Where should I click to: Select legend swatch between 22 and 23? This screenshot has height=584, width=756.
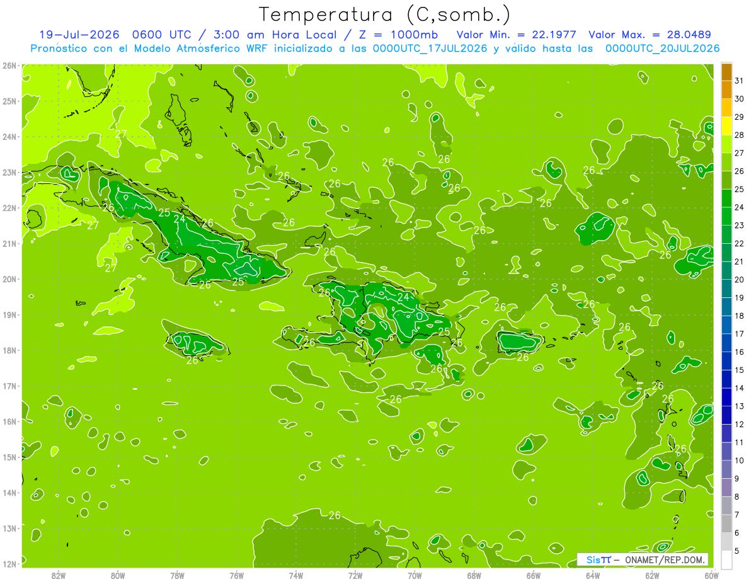click(x=726, y=234)
